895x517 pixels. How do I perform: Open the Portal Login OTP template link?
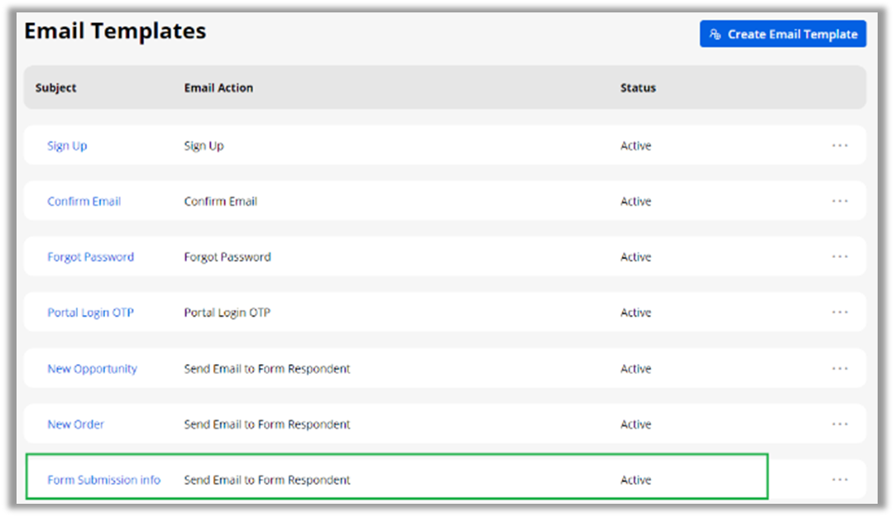[x=90, y=313]
